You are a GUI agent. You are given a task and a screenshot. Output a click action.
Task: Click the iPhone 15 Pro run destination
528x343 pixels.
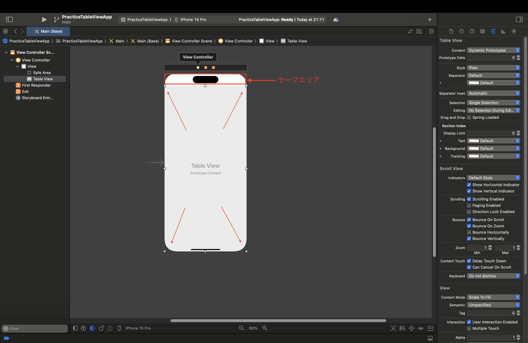click(x=193, y=19)
